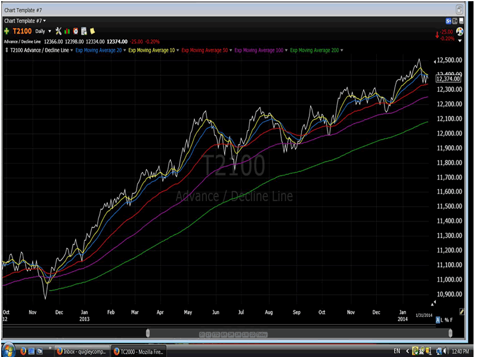Click the T2100 ticker symbol

22,30
